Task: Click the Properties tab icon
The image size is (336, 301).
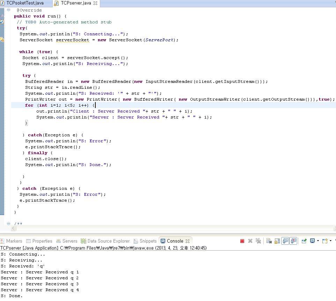Action: 28,241
